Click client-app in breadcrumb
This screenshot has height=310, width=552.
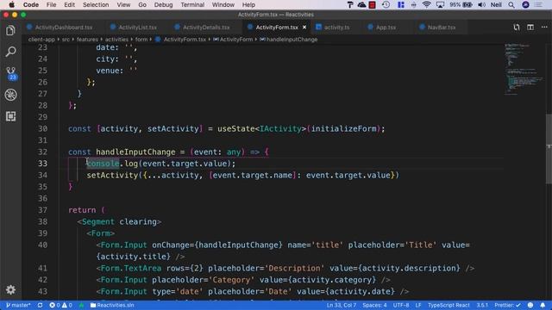coord(41,40)
